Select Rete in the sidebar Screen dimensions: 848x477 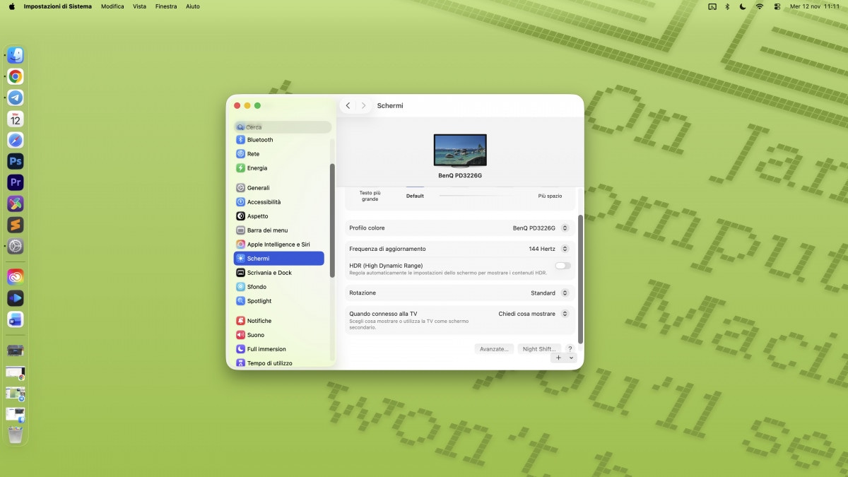(x=253, y=154)
